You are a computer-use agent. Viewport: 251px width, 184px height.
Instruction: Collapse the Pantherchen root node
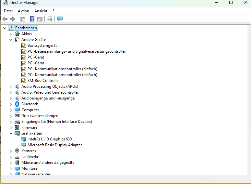[x=5, y=28]
